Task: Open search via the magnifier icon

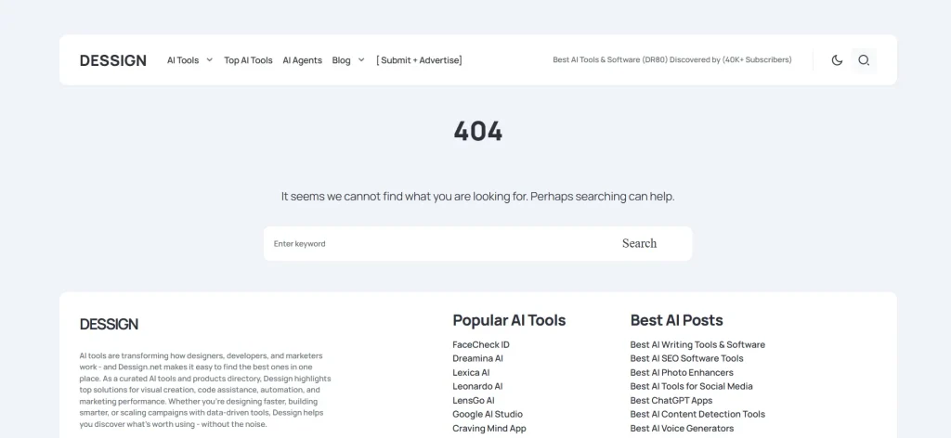Action: (864, 60)
